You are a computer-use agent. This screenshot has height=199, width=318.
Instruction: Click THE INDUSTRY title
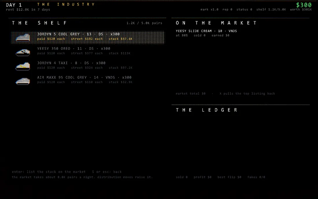(x=66, y=4)
